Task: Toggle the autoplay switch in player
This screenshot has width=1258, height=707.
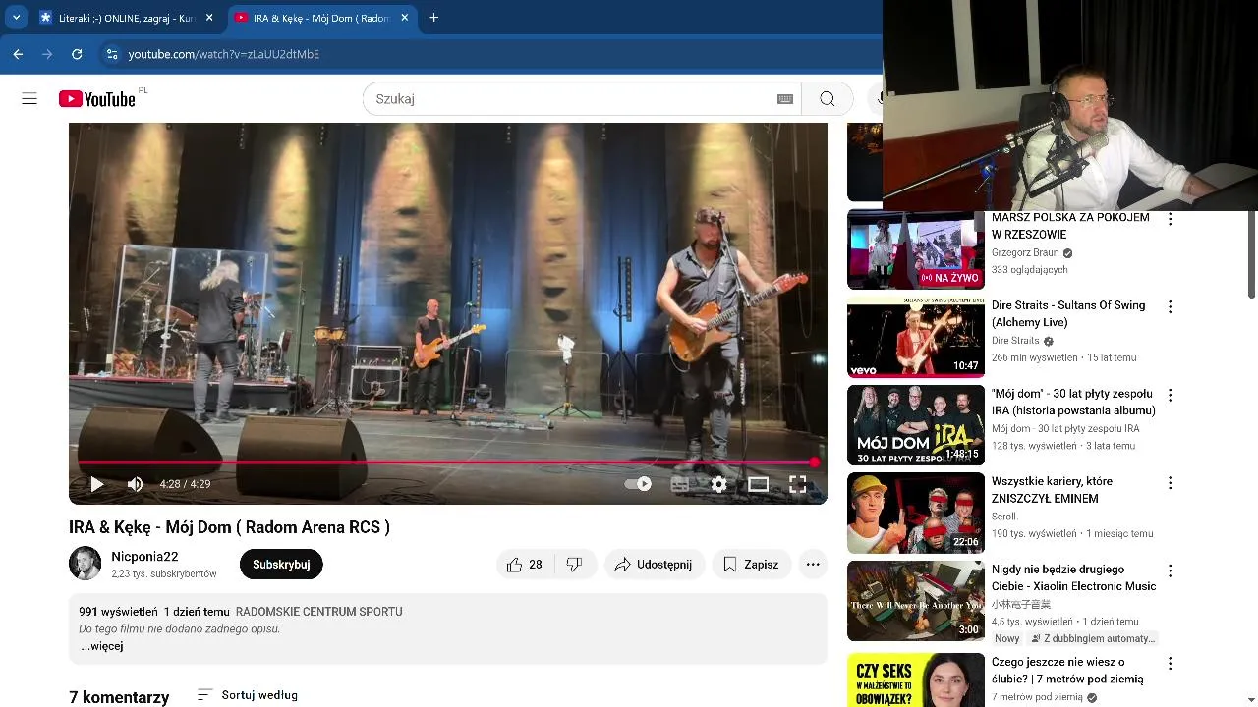Action: coord(638,484)
